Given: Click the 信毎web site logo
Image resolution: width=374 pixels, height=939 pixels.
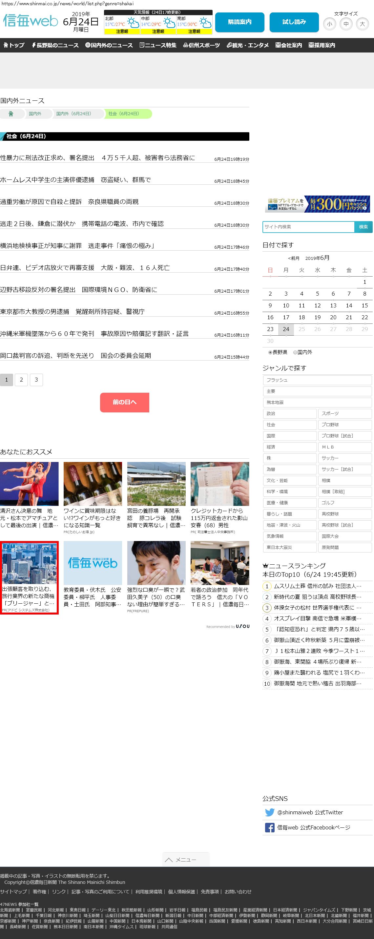Looking at the screenshot, I should [x=31, y=21].
